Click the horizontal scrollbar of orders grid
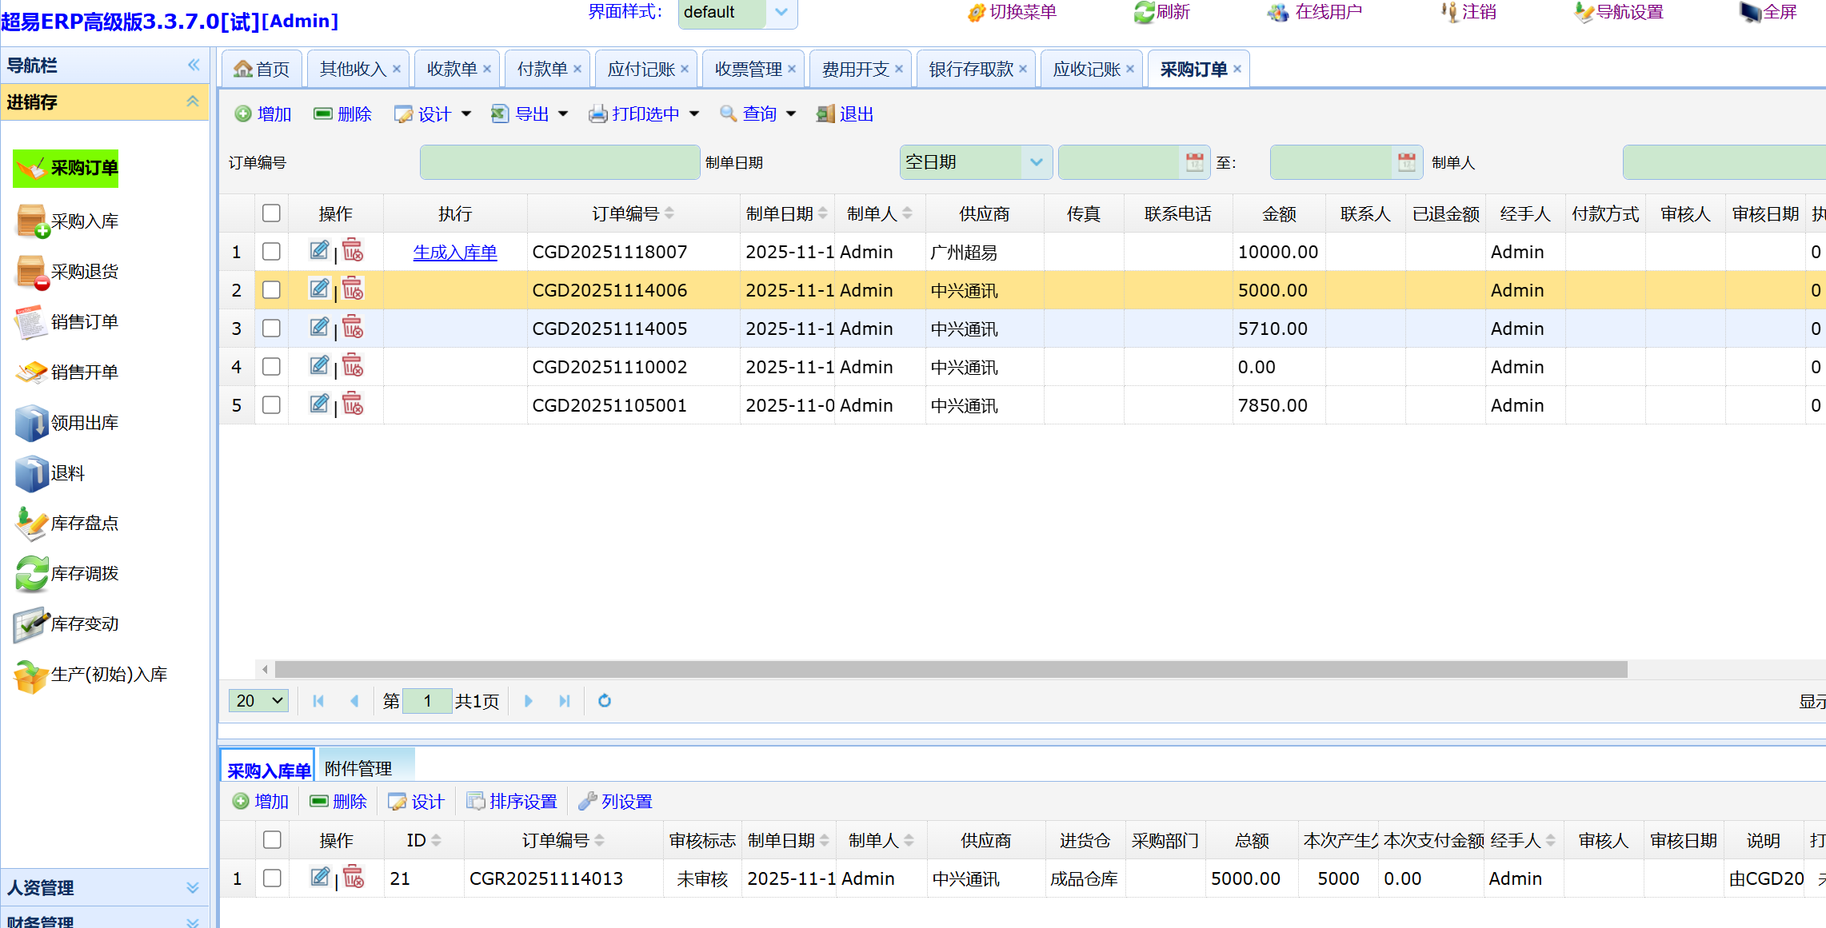This screenshot has width=1826, height=928. tap(950, 669)
